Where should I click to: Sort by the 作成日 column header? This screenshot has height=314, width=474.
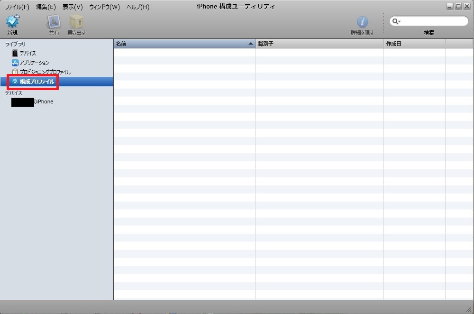click(414, 44)
